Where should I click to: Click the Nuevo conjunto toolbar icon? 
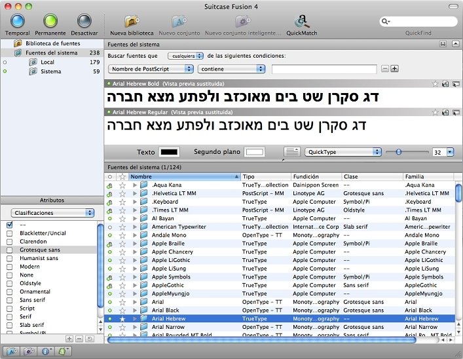[179, 21]
